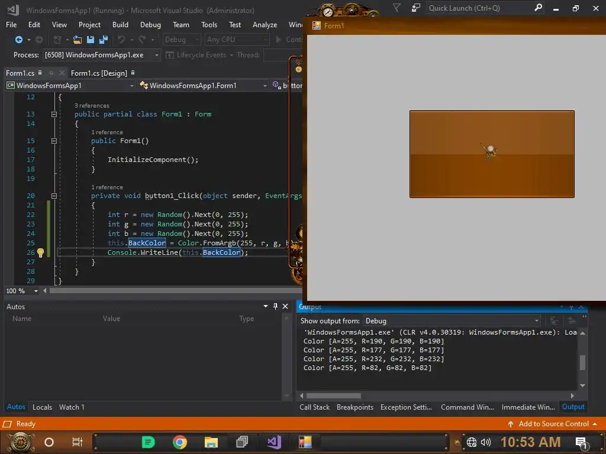Click the Start button clock emblem

[21, 442]
